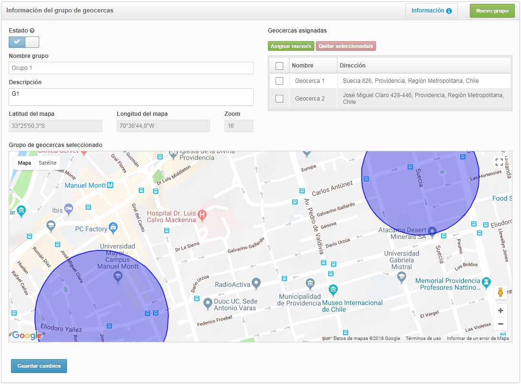The image size is (521, 384).
Task: Click the Manuel Montt metro station icon
Action: (x=111, y=185)
